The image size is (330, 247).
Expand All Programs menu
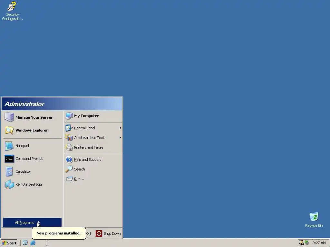pos(32,223)
